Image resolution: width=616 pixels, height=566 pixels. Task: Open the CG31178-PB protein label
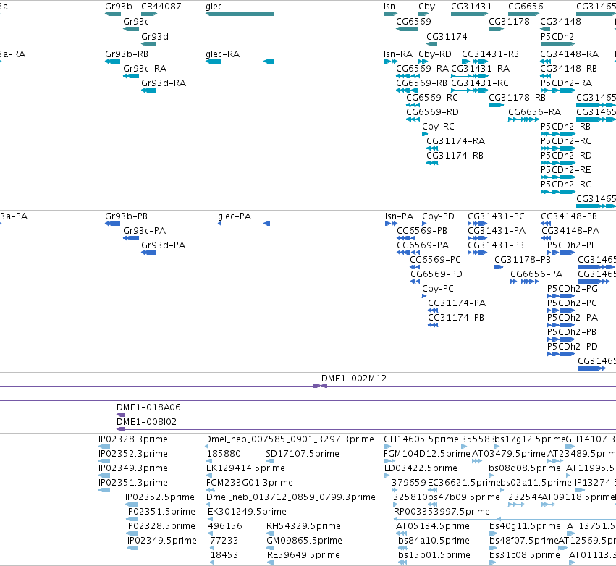523,260
